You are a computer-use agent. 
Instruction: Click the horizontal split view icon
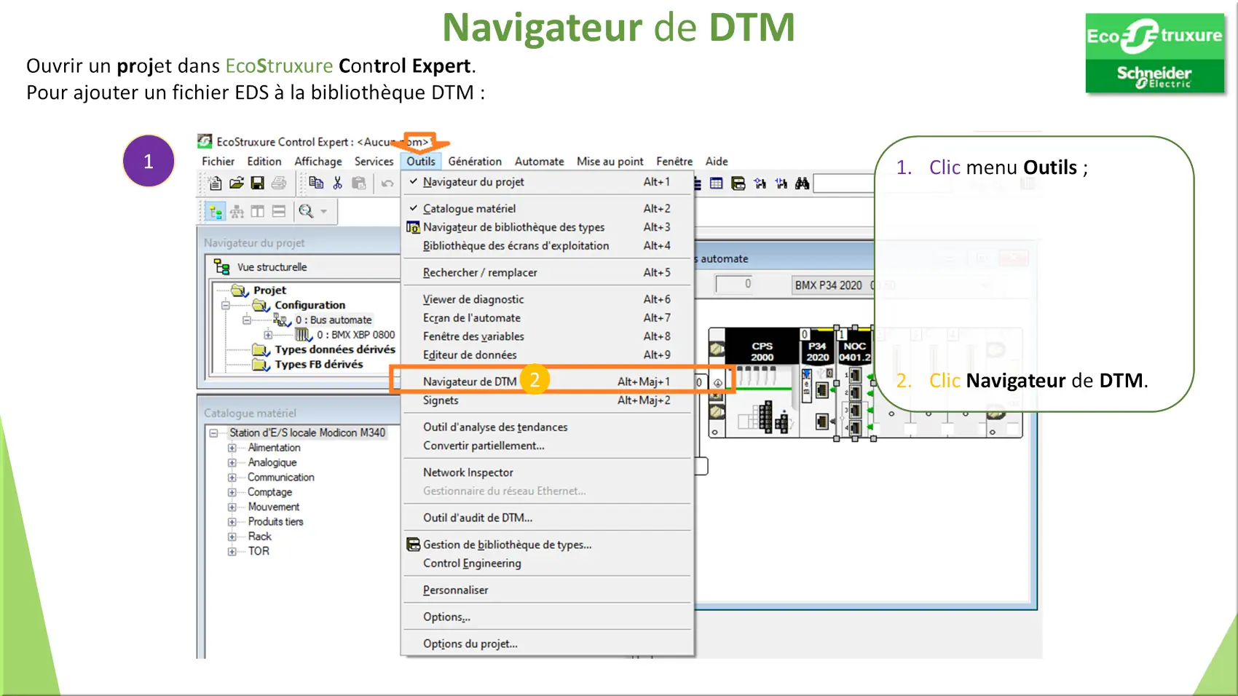pos(279,212)
